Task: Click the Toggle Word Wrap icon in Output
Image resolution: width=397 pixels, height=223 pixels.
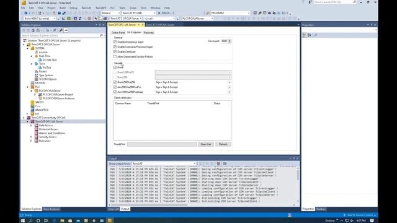Action: pos(225,164)
